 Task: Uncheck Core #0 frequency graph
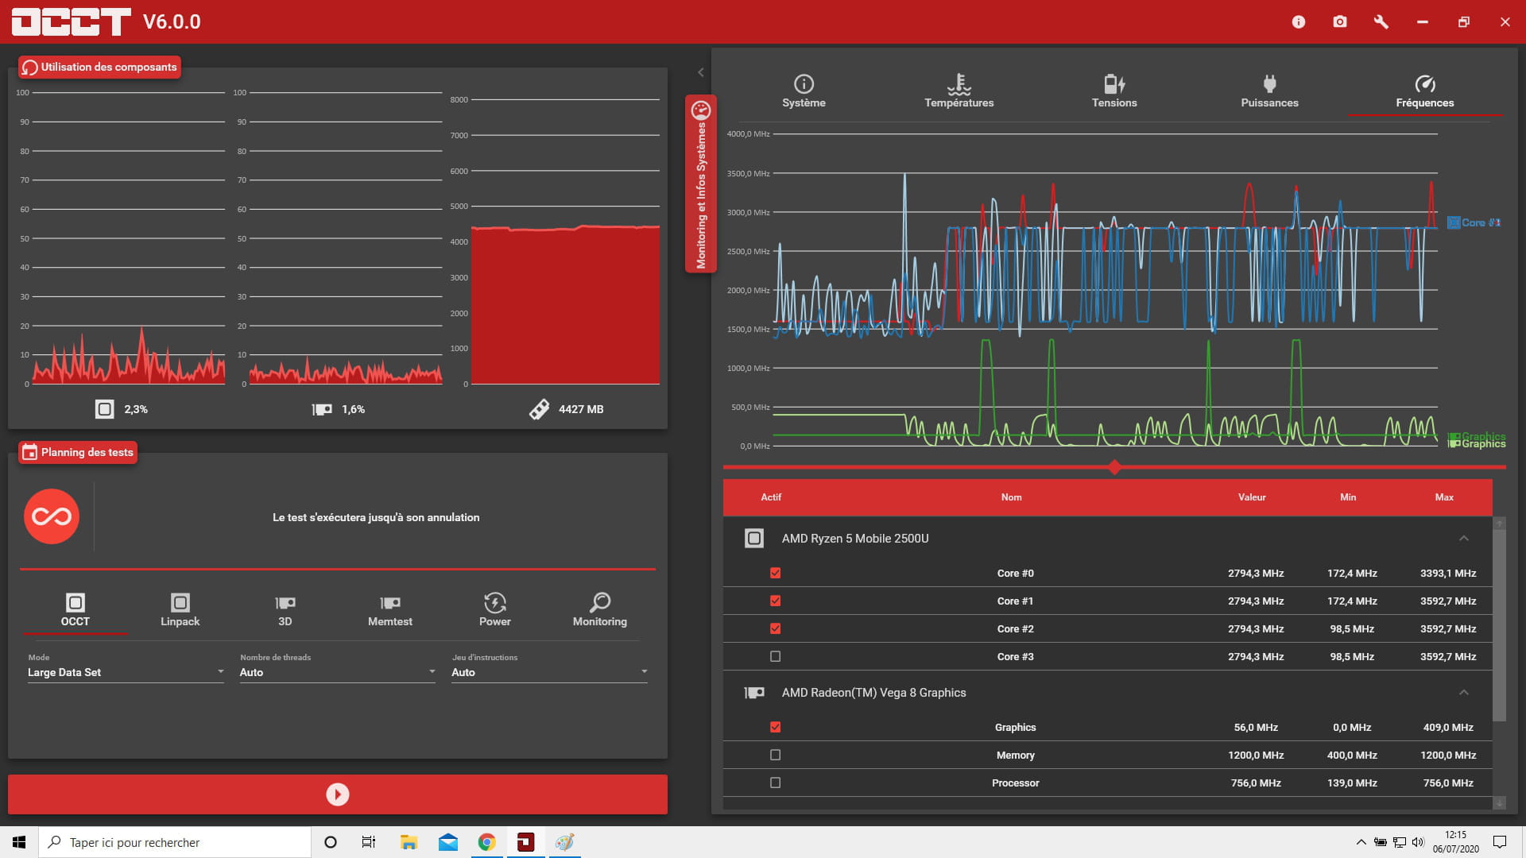776,573
